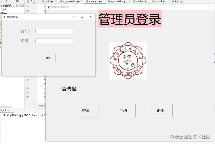Click the Xidian University logo image
The width and height of the screenshot is (215, 144).
click(128, 61)
